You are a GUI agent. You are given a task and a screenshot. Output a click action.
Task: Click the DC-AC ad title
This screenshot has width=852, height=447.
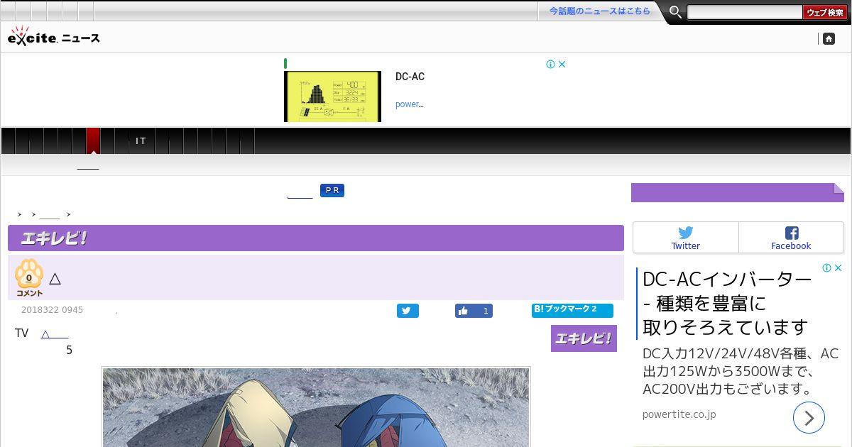[x=410, y=77]
